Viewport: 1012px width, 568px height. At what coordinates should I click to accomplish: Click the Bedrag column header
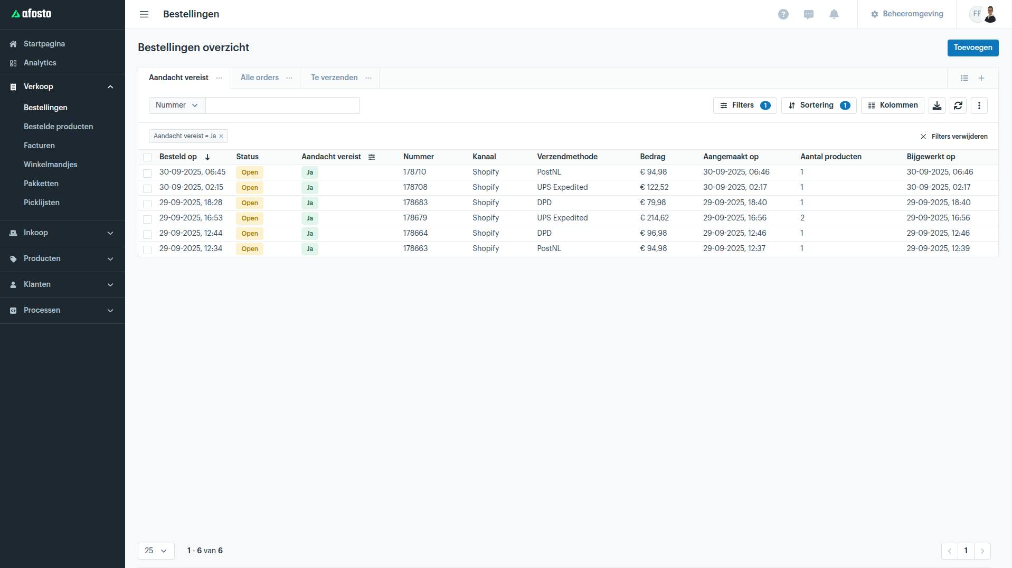pos(652,157)
